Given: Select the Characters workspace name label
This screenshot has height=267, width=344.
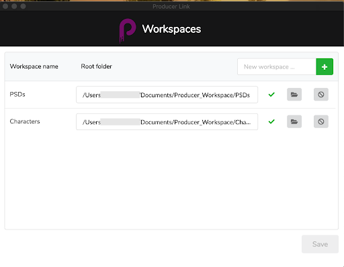Looking at the screenshot, I should pos(25,121).
